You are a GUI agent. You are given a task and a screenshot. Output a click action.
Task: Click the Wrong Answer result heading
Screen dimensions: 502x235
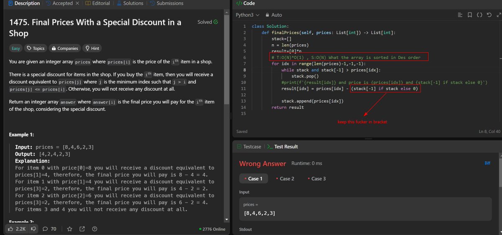[x=263, y=164]
